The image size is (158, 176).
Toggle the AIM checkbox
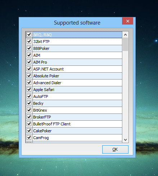pyautogui.click(x=29, y=55)
